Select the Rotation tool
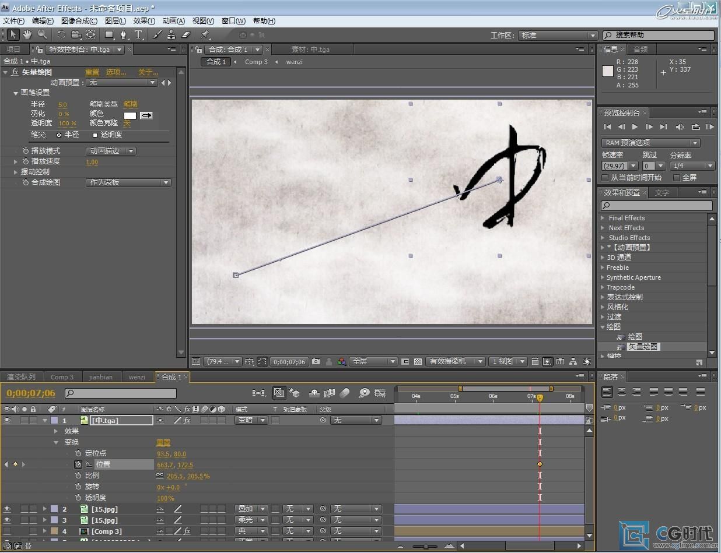The width and height of the screenshot is (721, 553). (x=61, y=35)
